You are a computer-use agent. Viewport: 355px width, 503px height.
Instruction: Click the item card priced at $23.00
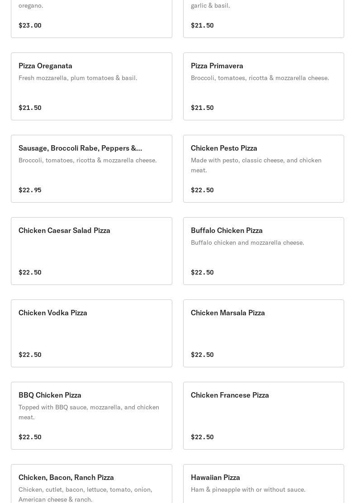pyautogui.click(x=91, y=18)
